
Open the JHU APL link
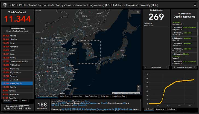(x=104, y=103)
